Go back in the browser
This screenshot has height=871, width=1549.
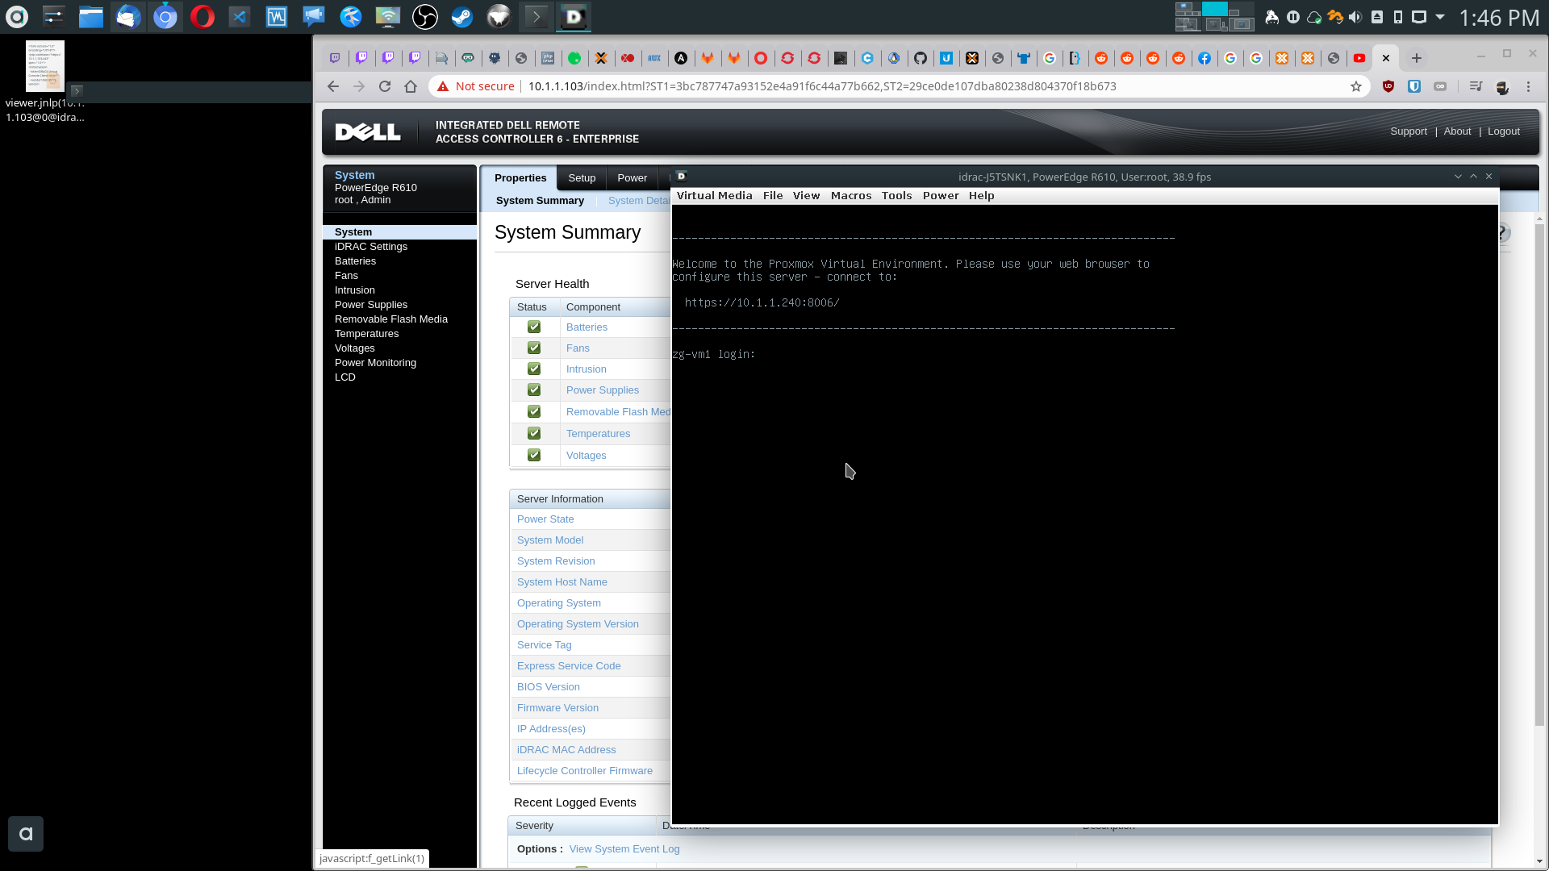333,86
